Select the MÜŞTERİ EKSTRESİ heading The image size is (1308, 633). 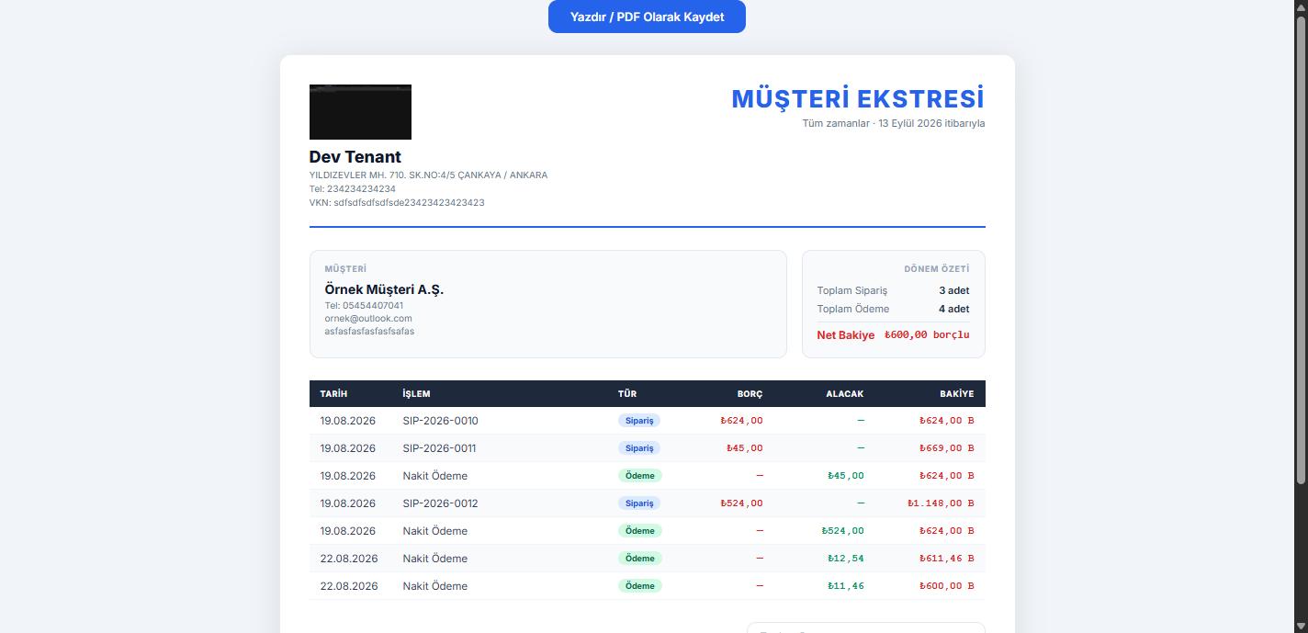coord(858,98)
